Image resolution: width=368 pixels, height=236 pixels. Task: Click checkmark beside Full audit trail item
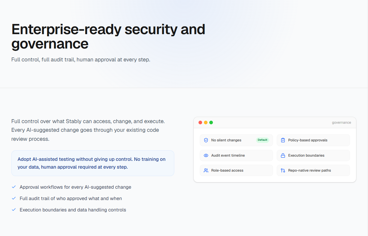coord(13,198)
